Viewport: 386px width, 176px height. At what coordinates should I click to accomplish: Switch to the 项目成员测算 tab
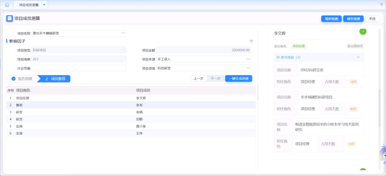(29, 5)
